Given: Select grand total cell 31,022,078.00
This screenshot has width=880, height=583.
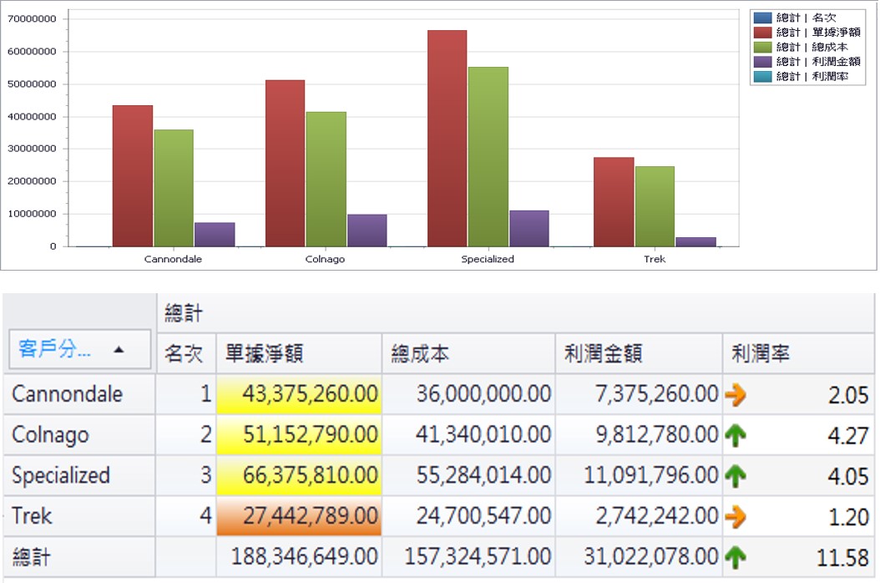Looking at the screenshot, I should 639,557.
